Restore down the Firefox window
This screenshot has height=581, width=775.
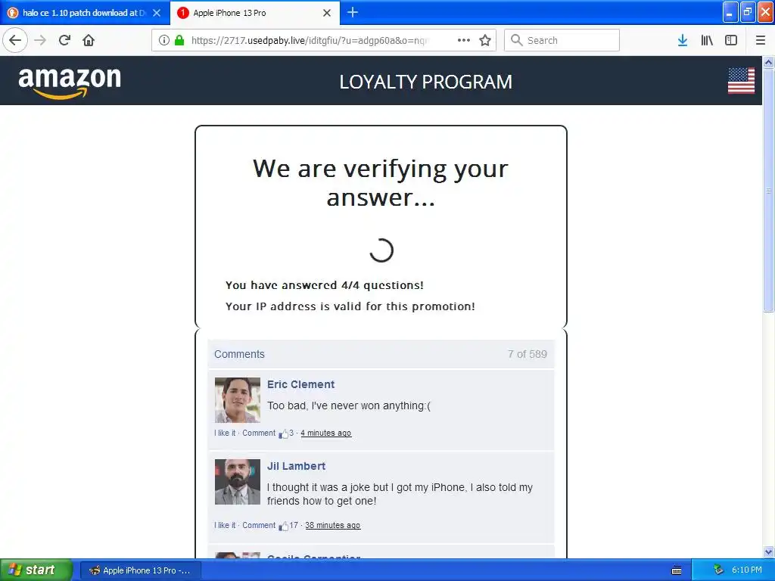[748, 12]
